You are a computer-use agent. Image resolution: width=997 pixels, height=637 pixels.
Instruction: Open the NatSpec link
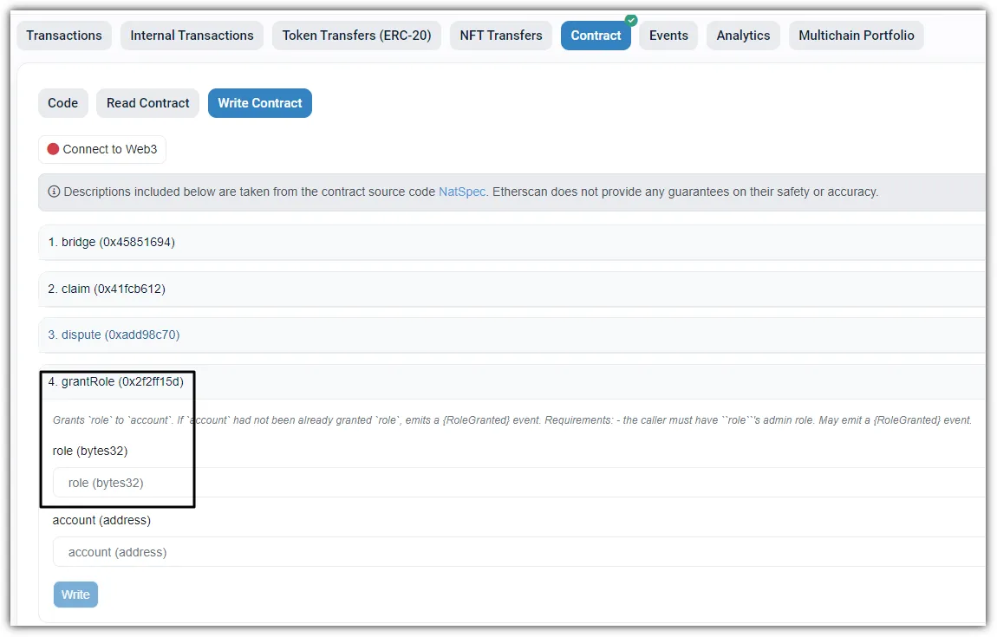point(462,192)
